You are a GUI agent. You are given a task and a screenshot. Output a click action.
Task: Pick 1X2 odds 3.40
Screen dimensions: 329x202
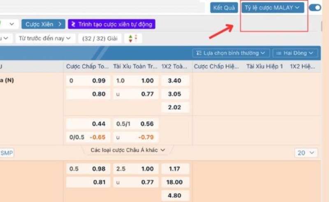pos(175,80)
